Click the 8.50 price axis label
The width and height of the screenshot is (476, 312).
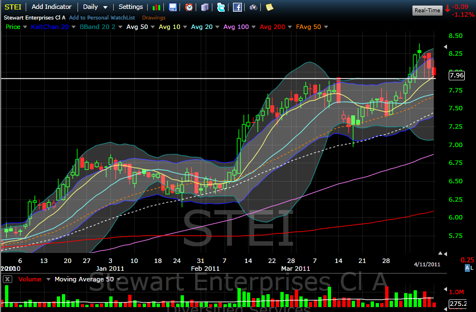pos(456,36)
